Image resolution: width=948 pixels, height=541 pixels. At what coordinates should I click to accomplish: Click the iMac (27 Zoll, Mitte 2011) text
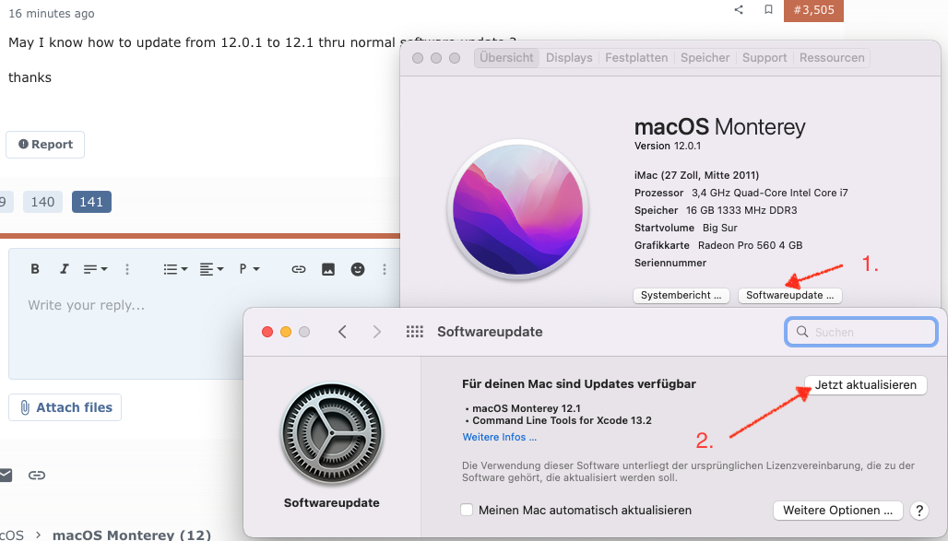pos(696,175)
